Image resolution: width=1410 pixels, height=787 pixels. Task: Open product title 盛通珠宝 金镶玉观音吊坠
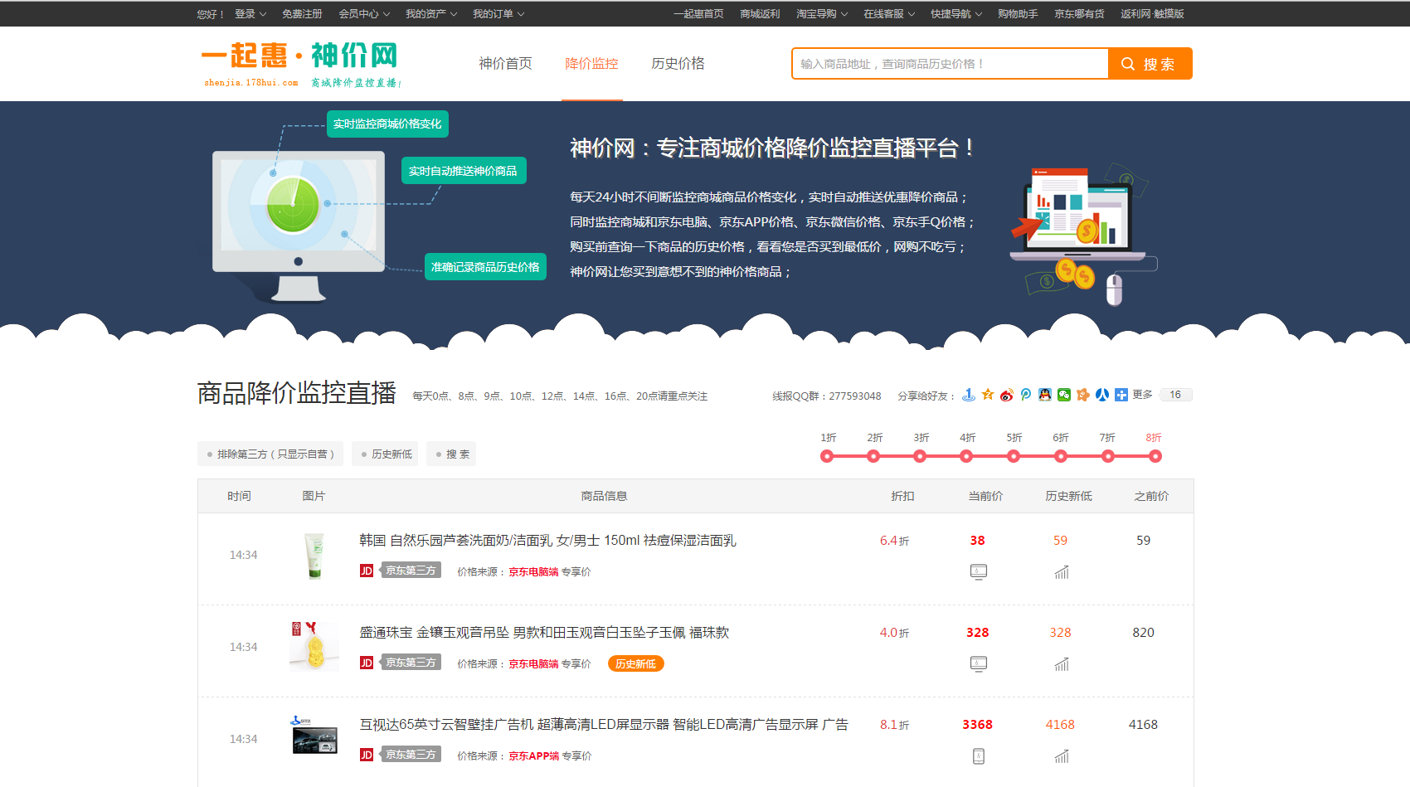click(x=544, y=633)
